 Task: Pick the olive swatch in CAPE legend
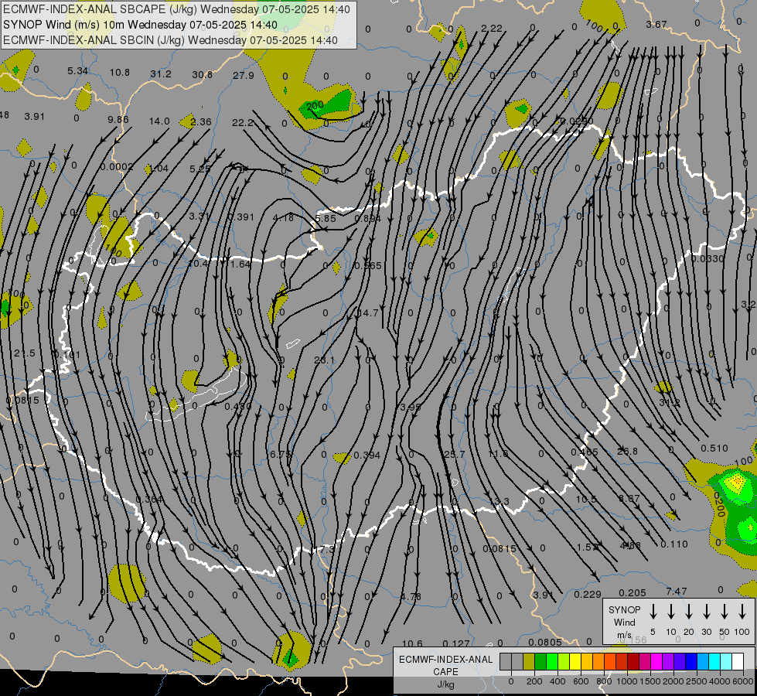click(529, 662)
